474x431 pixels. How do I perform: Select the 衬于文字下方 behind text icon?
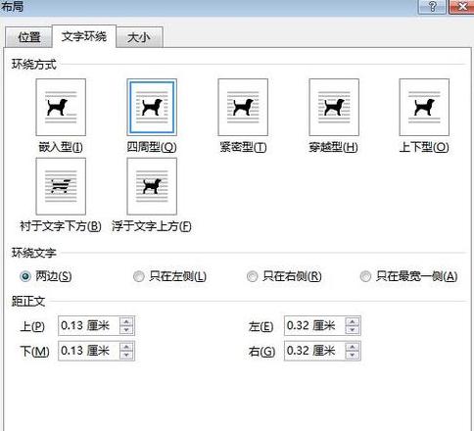[61, 186]
